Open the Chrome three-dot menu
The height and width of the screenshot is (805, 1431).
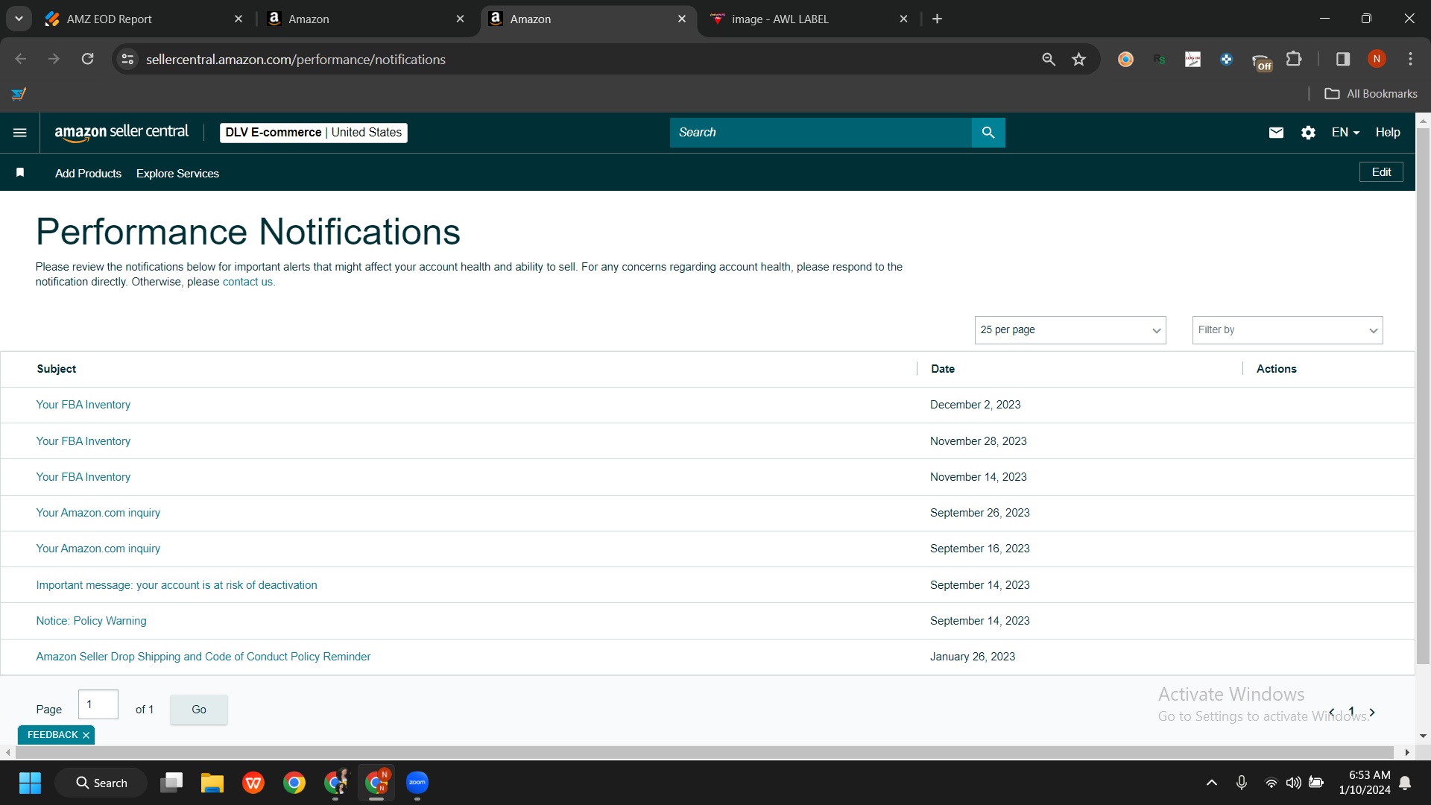pyautogui.click(x=1410, y=59)
